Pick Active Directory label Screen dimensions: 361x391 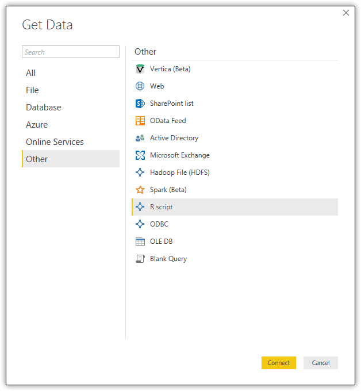(174, 138)
